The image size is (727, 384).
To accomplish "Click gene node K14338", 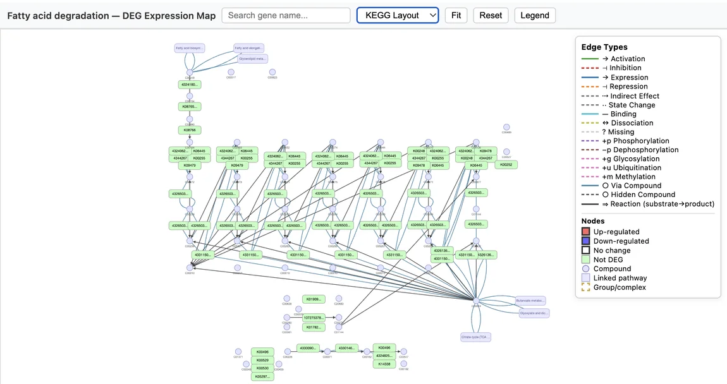I will coord(384,364).
